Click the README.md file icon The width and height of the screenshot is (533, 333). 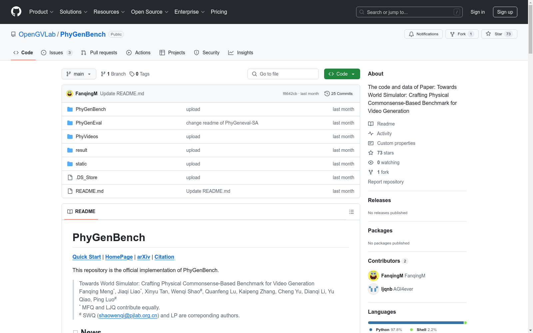click(70, 191)
